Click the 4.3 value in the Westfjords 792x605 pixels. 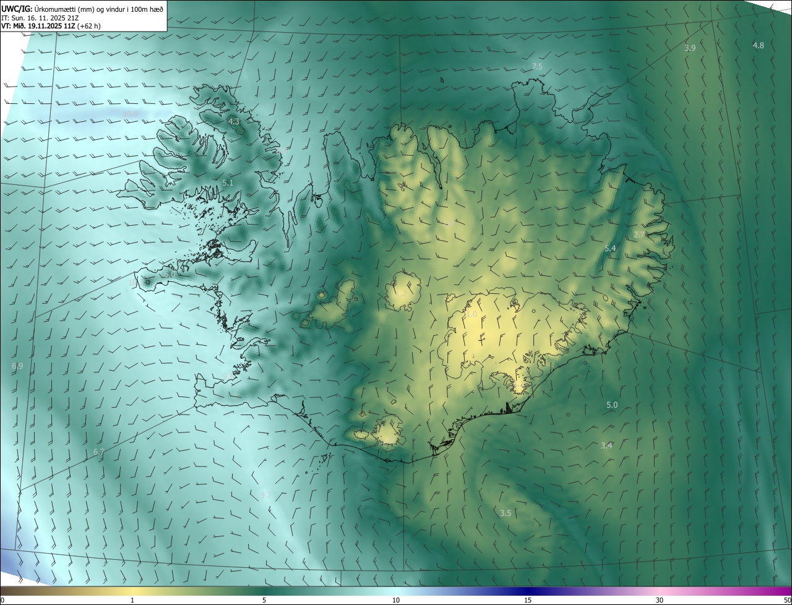[234, 122]
